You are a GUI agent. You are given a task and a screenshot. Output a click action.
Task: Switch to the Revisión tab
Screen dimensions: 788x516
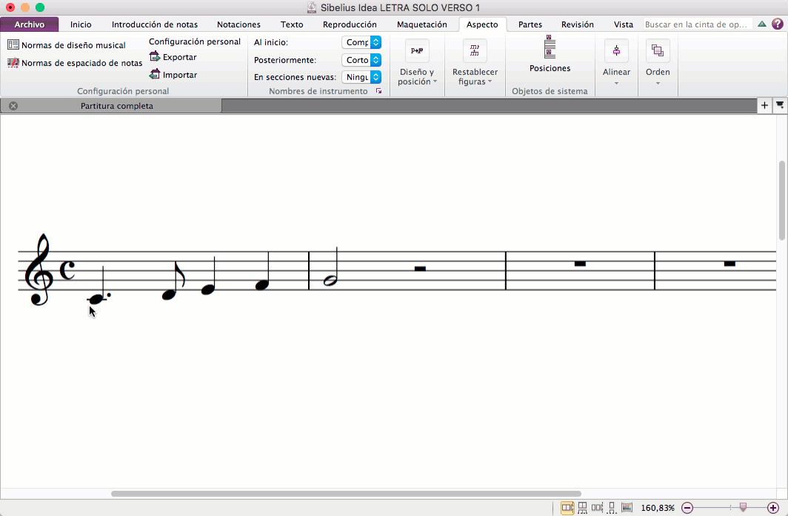(x=578, y=24)
